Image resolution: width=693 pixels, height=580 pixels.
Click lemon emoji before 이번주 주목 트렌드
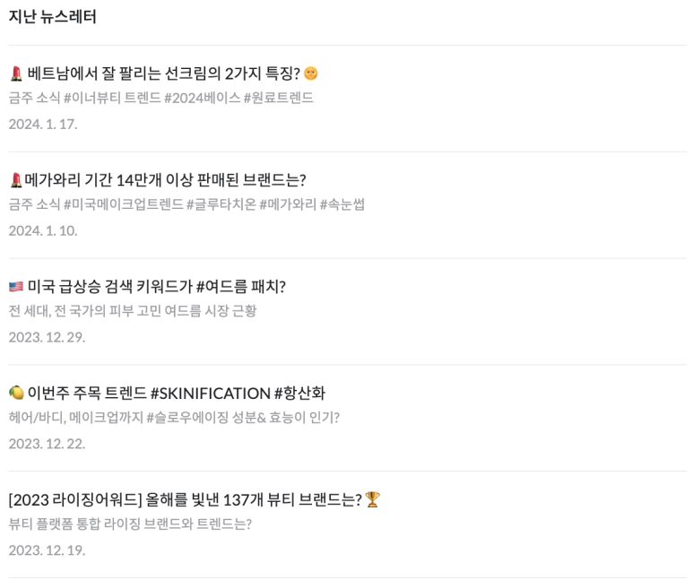coord(16,393)
